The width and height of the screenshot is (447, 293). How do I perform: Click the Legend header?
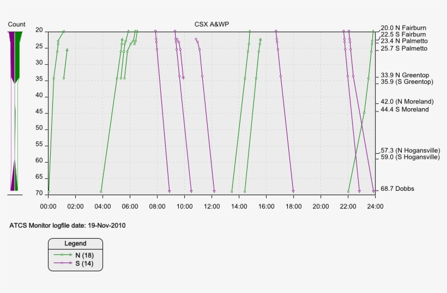tap(75, 244)
